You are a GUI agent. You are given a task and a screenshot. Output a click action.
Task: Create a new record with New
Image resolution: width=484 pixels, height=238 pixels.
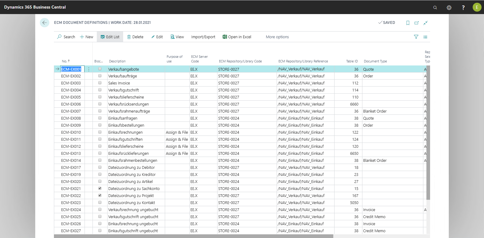86,37
